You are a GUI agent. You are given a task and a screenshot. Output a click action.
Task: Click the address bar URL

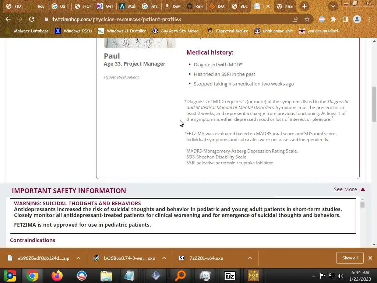coord(117,19)
